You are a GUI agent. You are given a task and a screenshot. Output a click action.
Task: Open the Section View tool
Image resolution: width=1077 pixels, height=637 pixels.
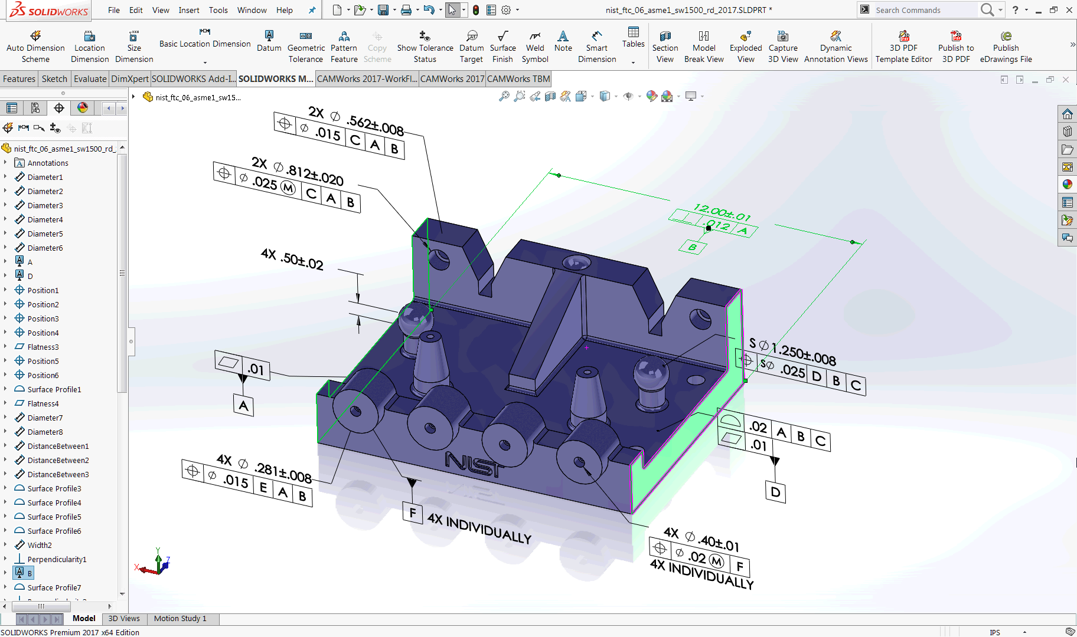tap(665, 44)
